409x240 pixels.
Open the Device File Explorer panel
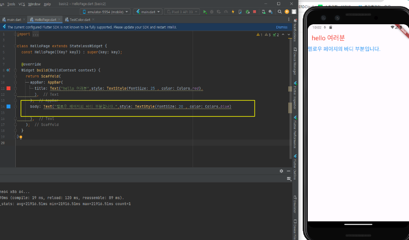tap(295, 229)
